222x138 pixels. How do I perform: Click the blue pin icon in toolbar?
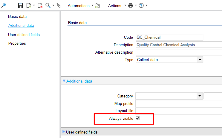tap(3, 5)
